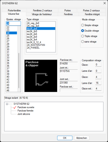Click the first Lame d'air value field

pyautogui.click(x=98, y=71)
